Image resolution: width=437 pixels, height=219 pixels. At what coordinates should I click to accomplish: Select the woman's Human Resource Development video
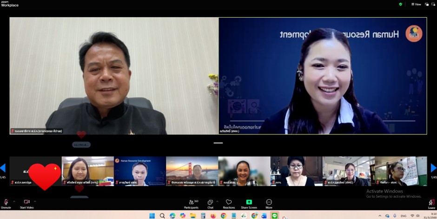[323, 76]
